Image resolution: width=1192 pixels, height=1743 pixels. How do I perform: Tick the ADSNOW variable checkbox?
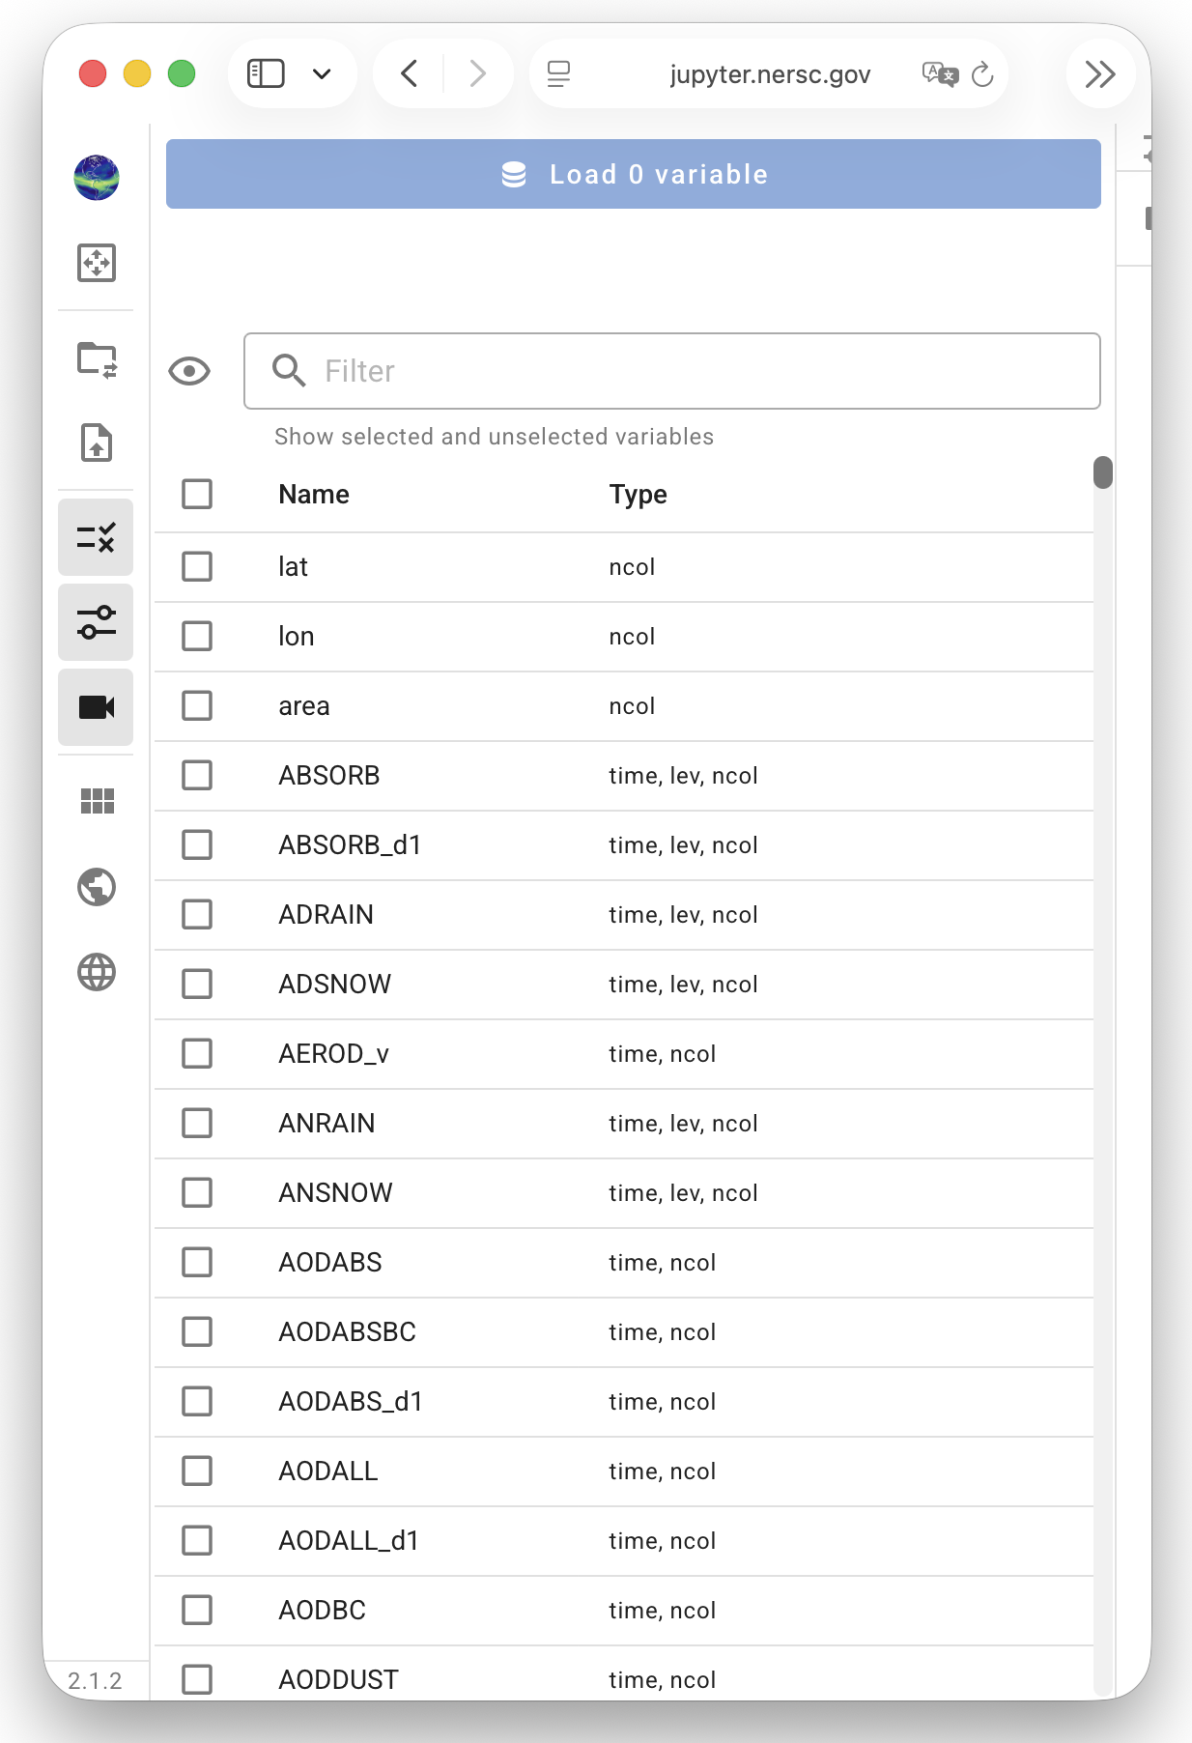[x=197, y=984]
